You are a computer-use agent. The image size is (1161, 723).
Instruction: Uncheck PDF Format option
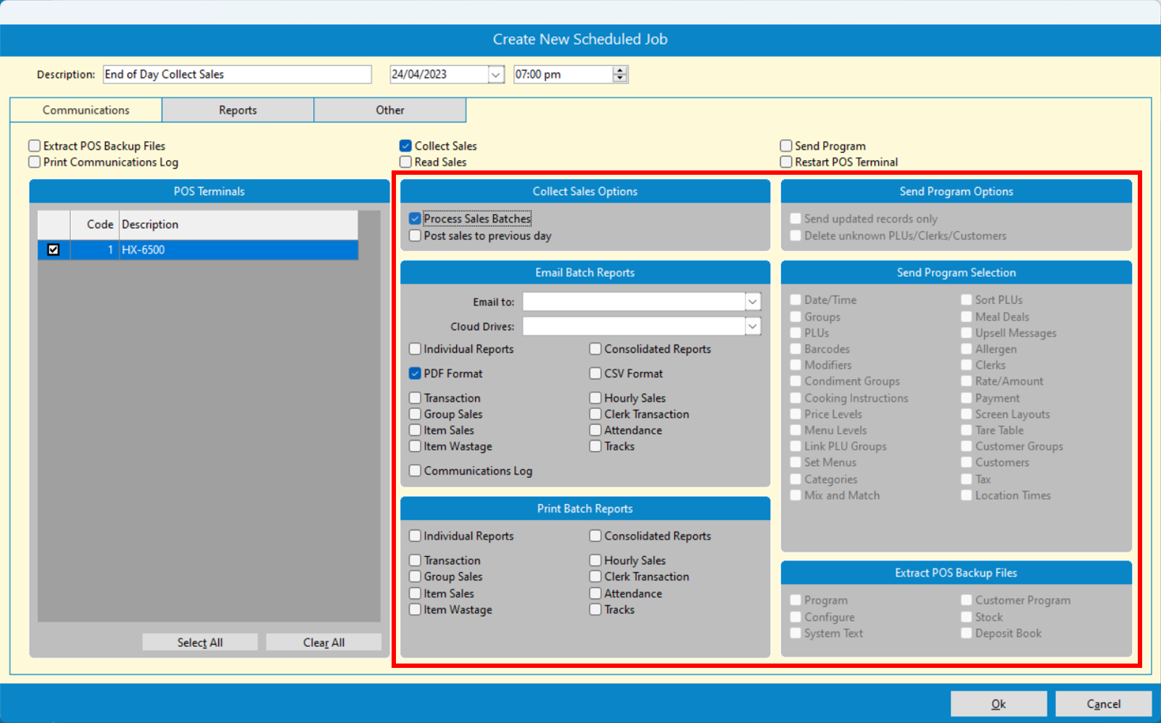[x=416, y=373]
